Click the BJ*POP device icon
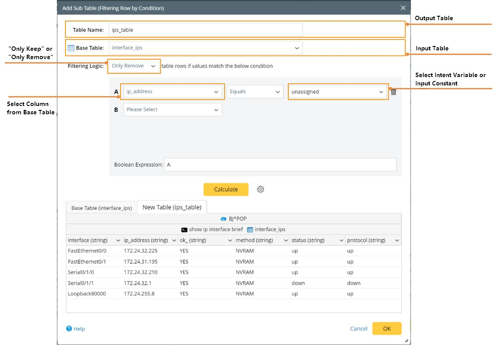Image resolution: width=494 pixels, height=346 pixels. tap(224, 219)
